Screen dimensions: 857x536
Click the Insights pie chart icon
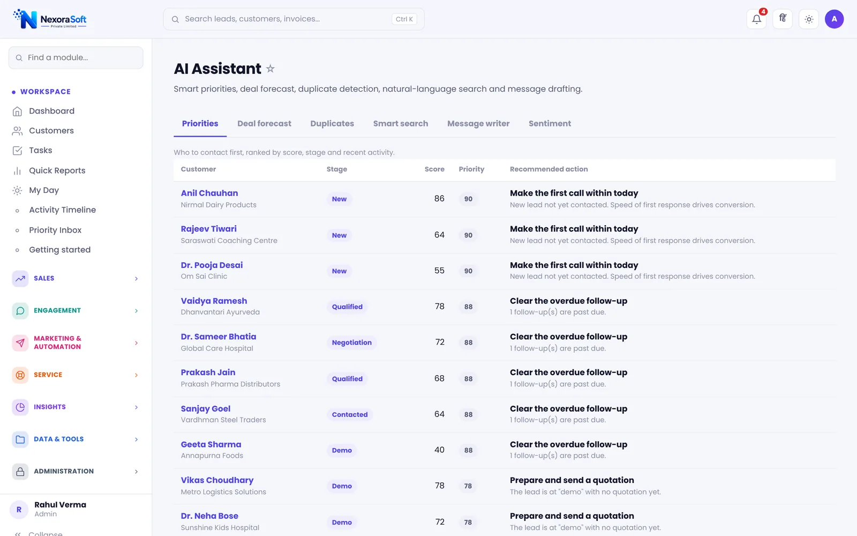(x=20, y=407)
